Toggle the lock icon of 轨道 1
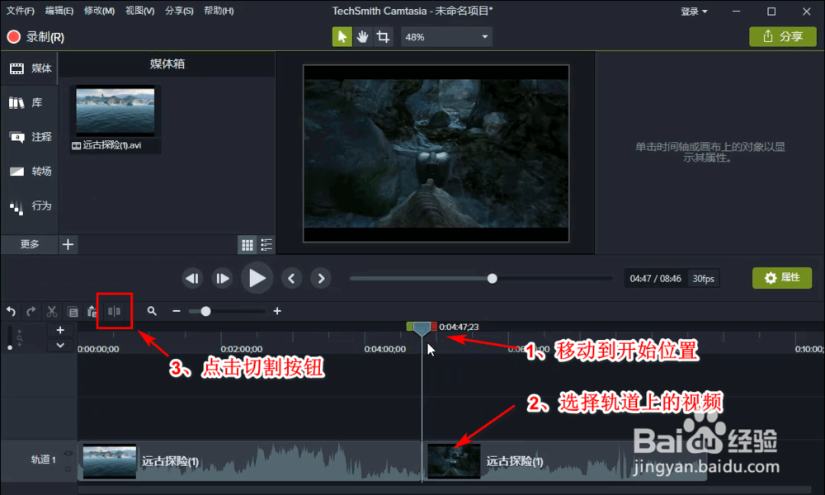Image resolution: width=825 pixels, height=495 pixels. coord(68,468)
